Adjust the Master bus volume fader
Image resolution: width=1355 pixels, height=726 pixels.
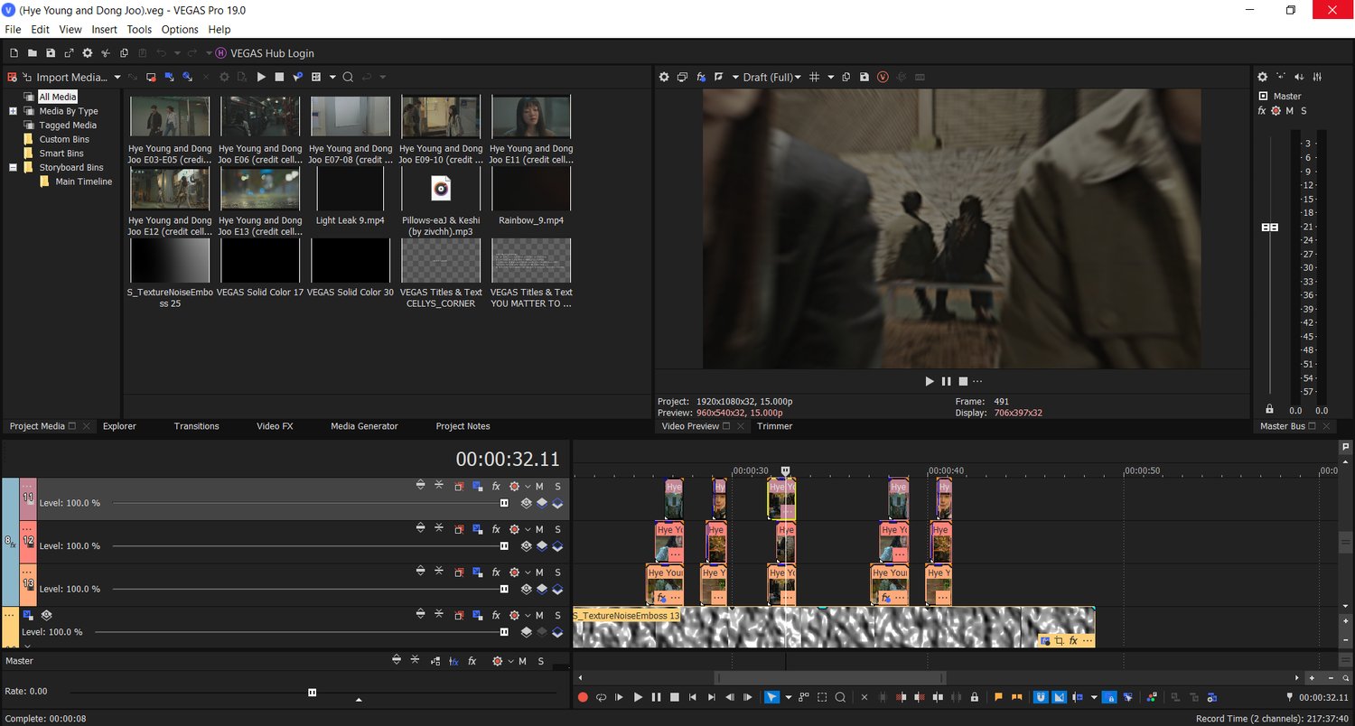click(1270, 228)
